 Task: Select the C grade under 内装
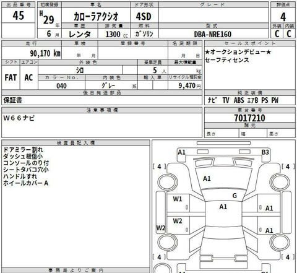pos(289,33)
